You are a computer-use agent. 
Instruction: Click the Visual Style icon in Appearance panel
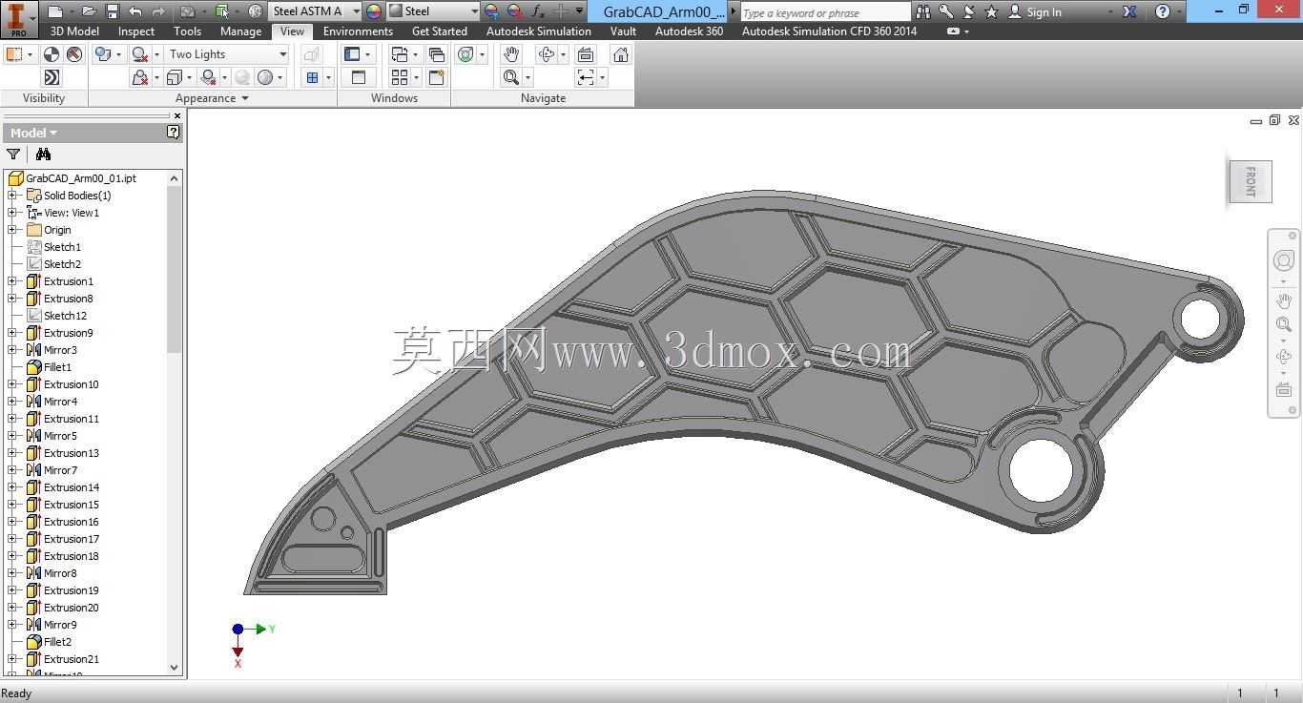(103, 54)
